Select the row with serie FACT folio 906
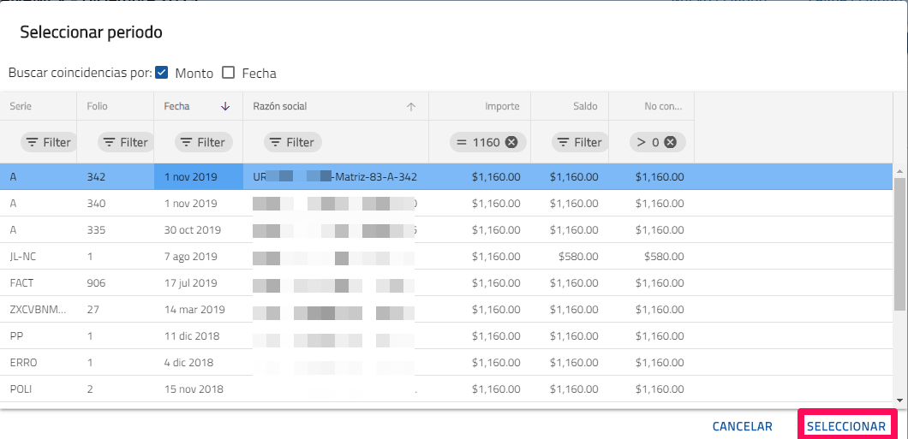 pyautogui.click(x=343, y=282)
